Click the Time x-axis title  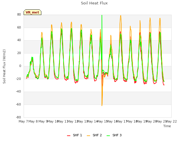tap(167, 126)
